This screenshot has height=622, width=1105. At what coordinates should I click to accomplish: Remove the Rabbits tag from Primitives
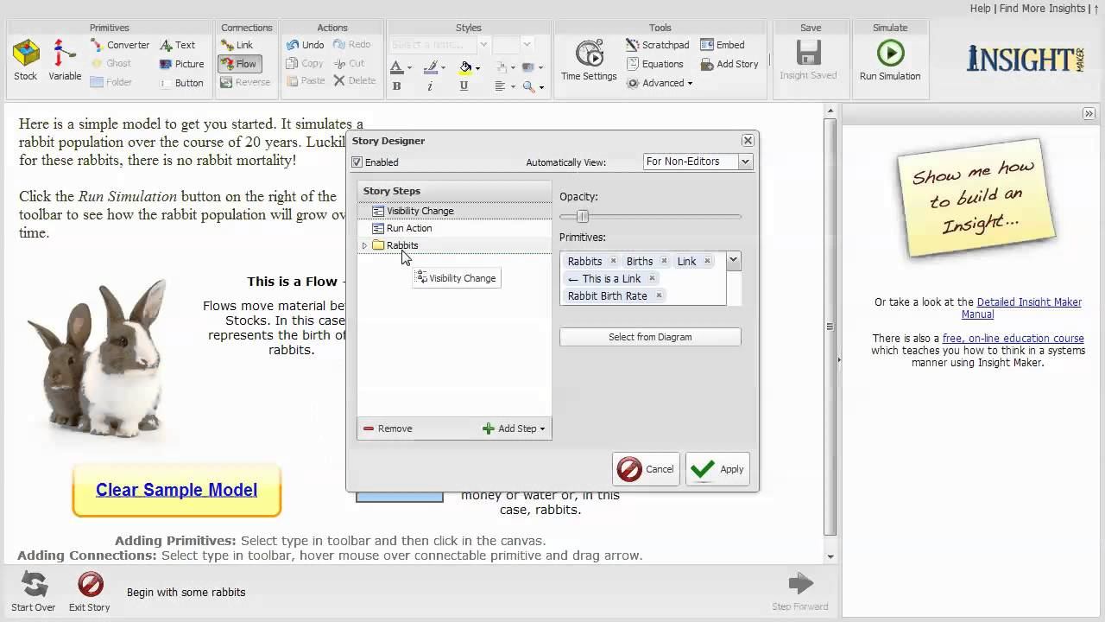tap(613, 261)
